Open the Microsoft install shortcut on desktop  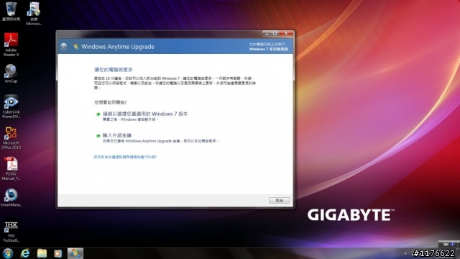click(34, 14)
